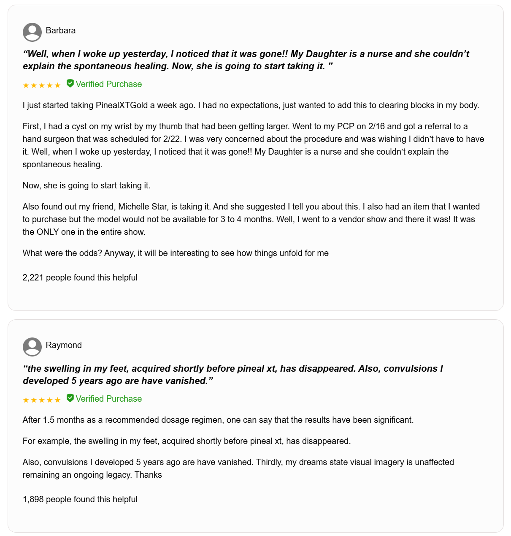Click the paragraph about the wrist cyst
The width and height of the screenshot is (511, 536).
pyautogui.click(x=253, y=145)
